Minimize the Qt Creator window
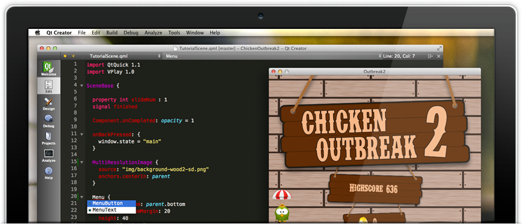This screenshot has width=522, height=224. tap(48, 48)
